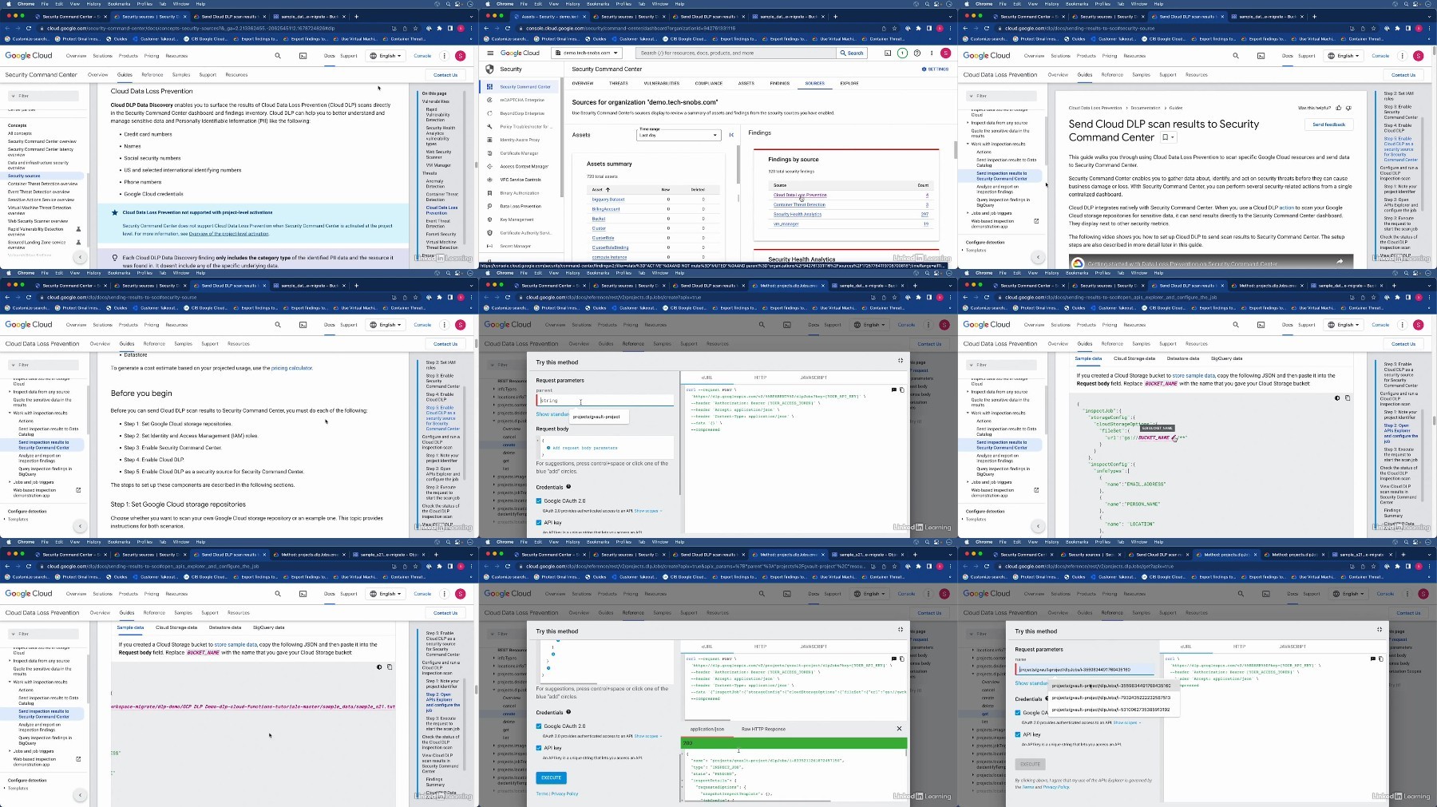The width and height of the screenshot is (1437, 807).
Task: Close the 200 response pane with the X
Action: tap(899, 729)
